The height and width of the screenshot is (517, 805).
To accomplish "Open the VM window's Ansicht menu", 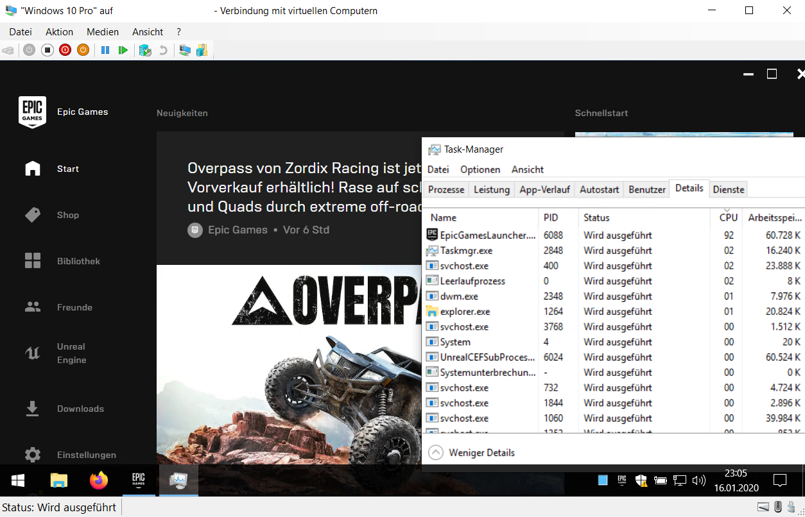I will pyautogui.click(x=148, y=31).
